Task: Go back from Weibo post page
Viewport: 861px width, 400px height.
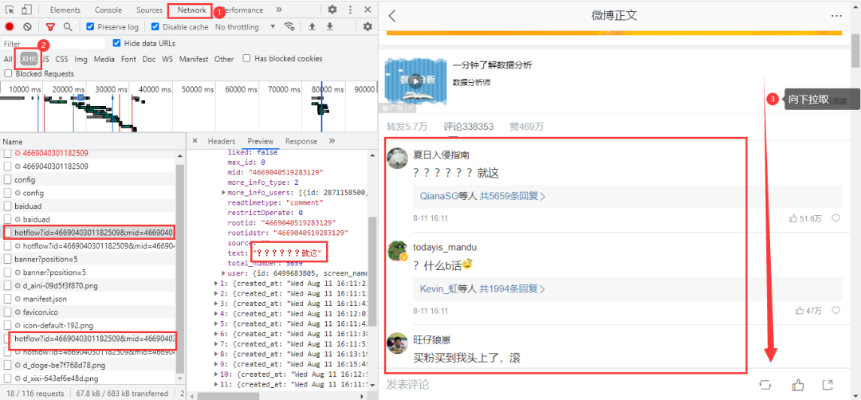Action: pos(392,15)
